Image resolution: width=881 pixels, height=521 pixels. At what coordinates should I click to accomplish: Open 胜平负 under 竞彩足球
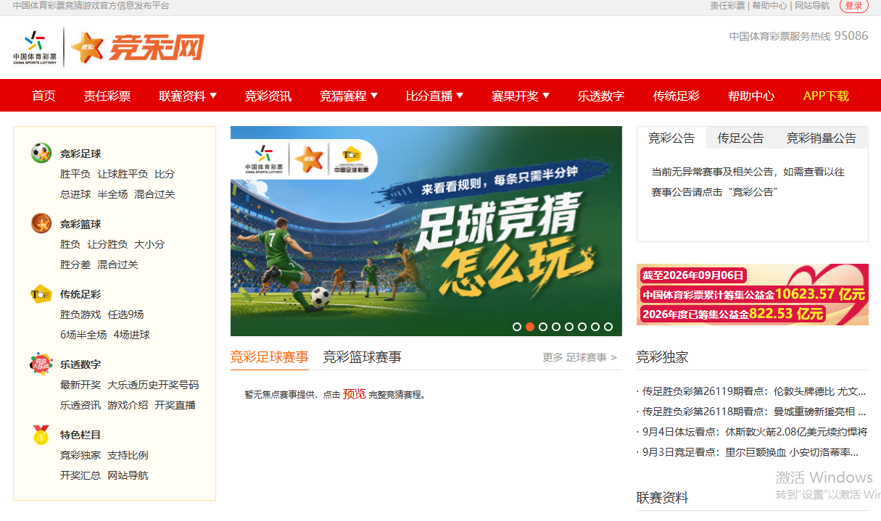[x=75, y=174]
